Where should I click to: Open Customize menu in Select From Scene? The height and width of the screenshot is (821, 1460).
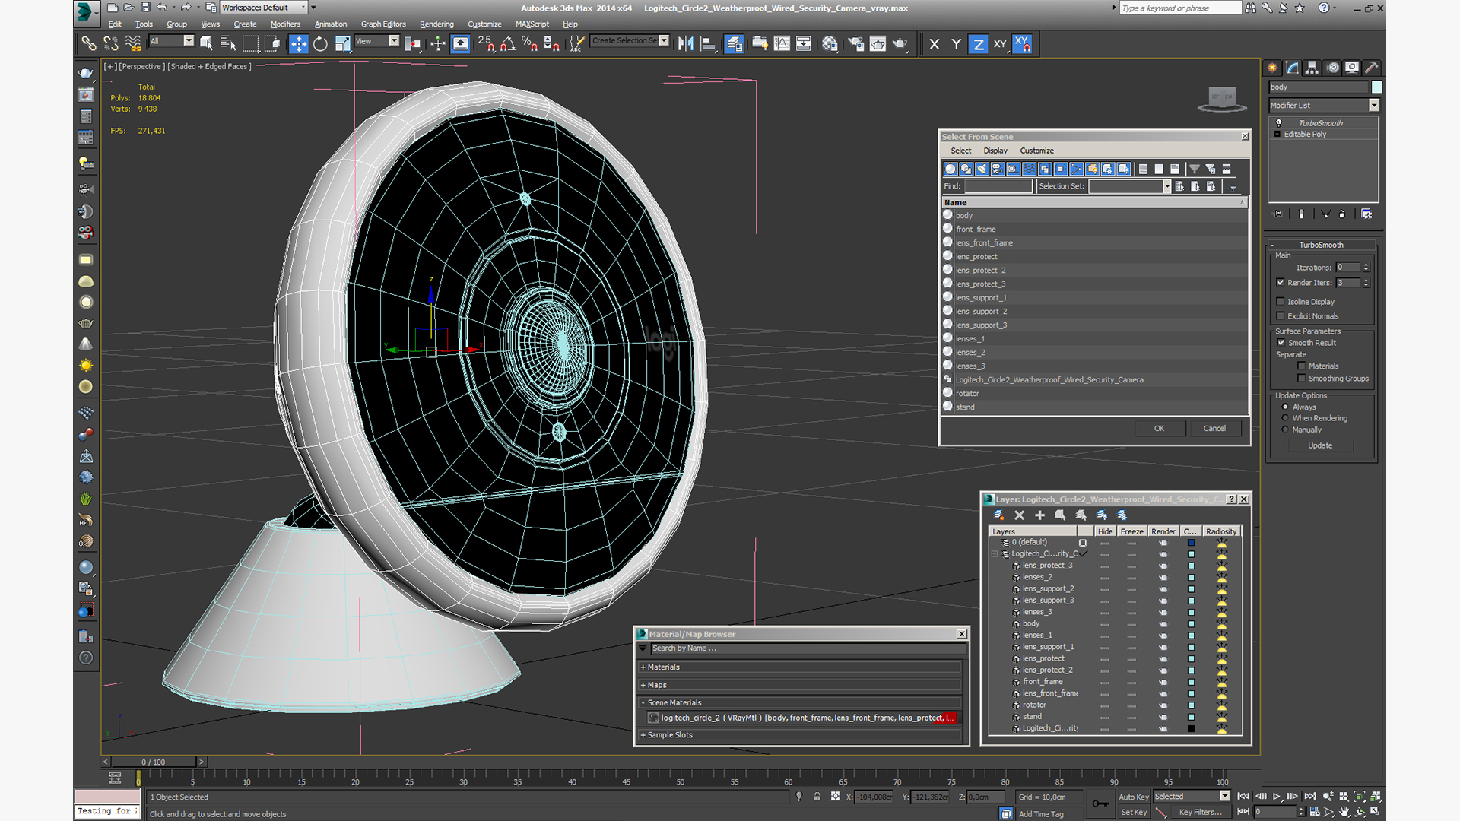(x=1036, y=151)
